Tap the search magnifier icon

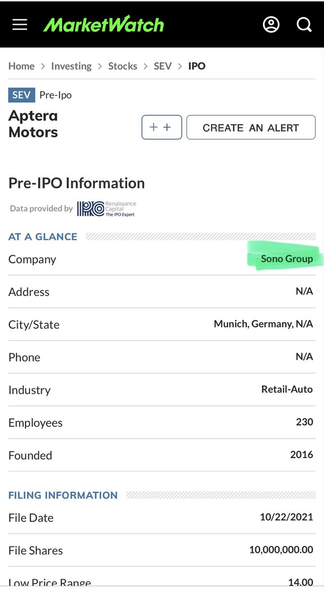pos(304,24)
